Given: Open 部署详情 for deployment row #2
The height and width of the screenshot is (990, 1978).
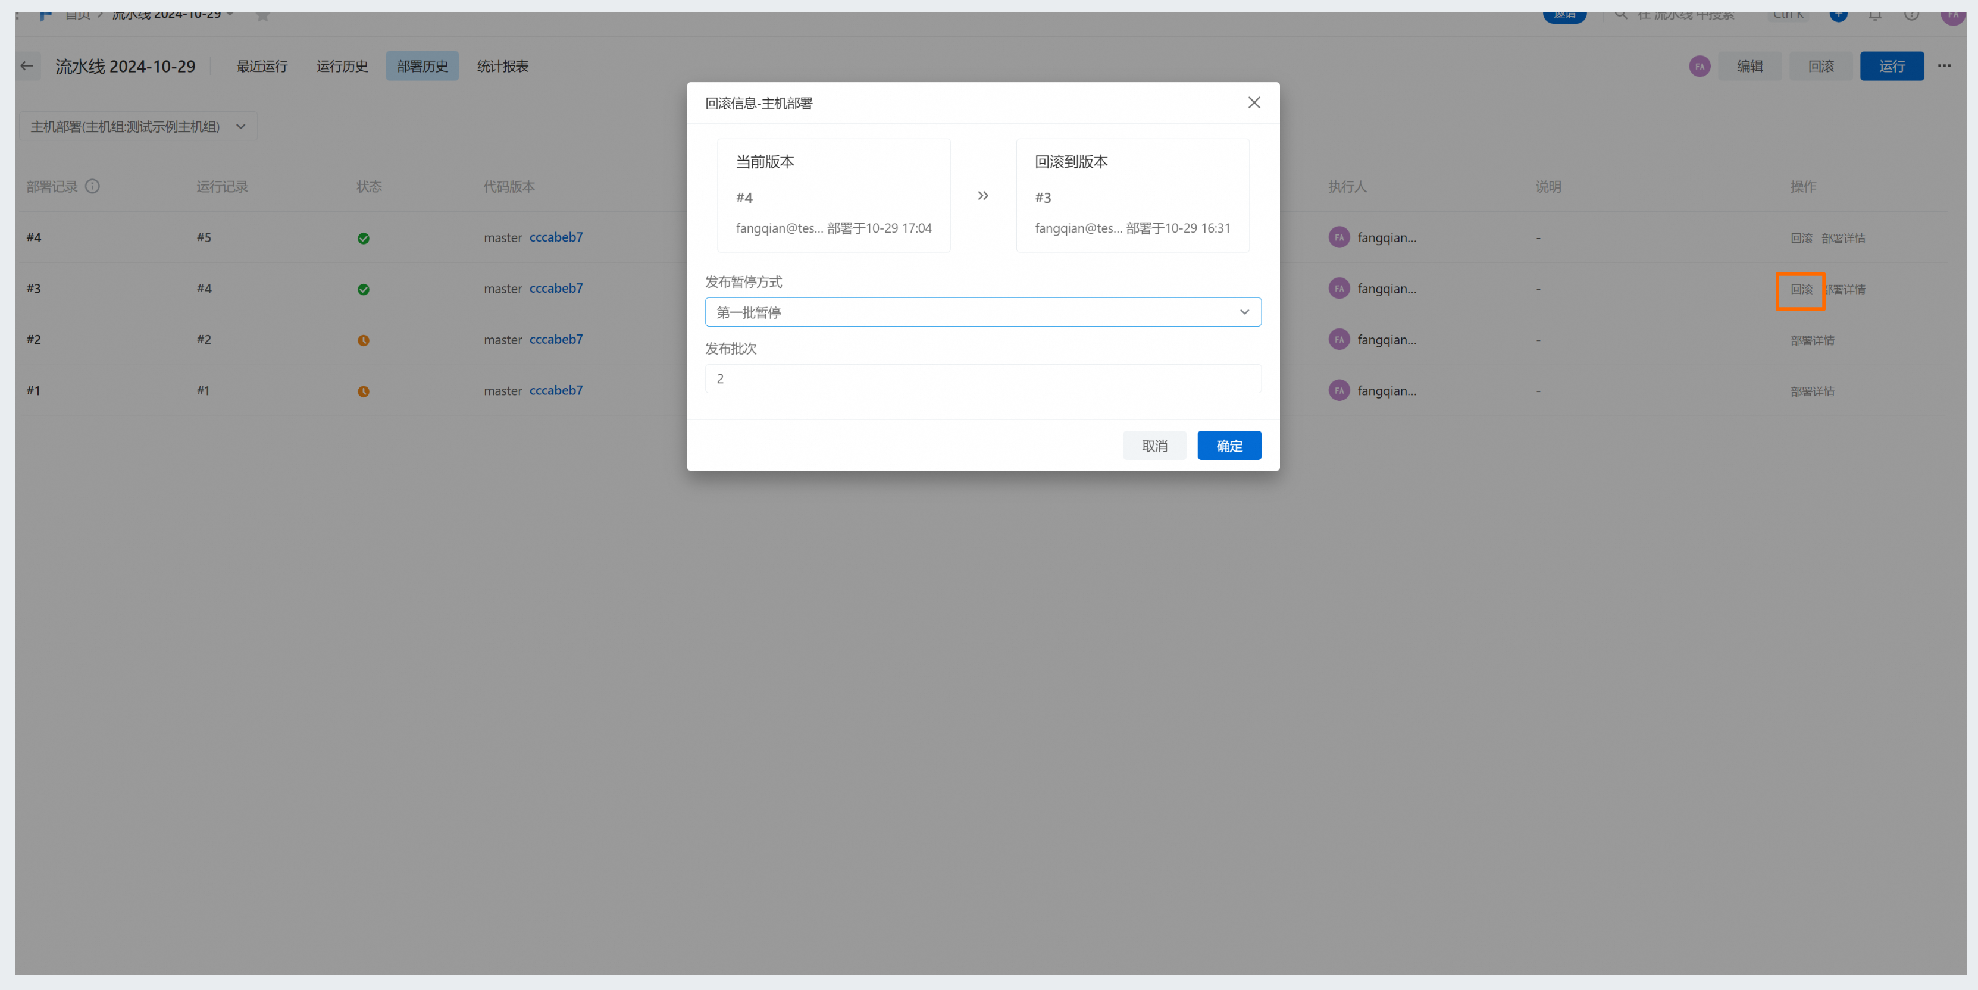Looking at the screenshot, I should tap(1812, 340).
